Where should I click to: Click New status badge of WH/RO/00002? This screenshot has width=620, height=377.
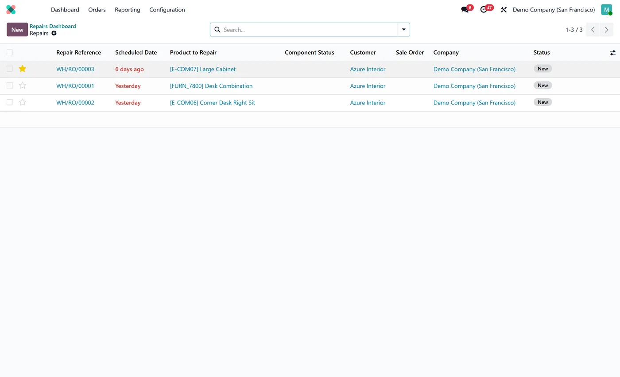(542, 102)
